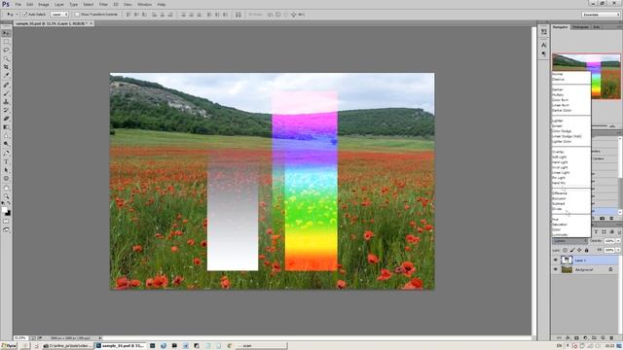This screenshot has height=350, width=623.
Task: Select the Hand tool
Action: (x=6, y=188)
